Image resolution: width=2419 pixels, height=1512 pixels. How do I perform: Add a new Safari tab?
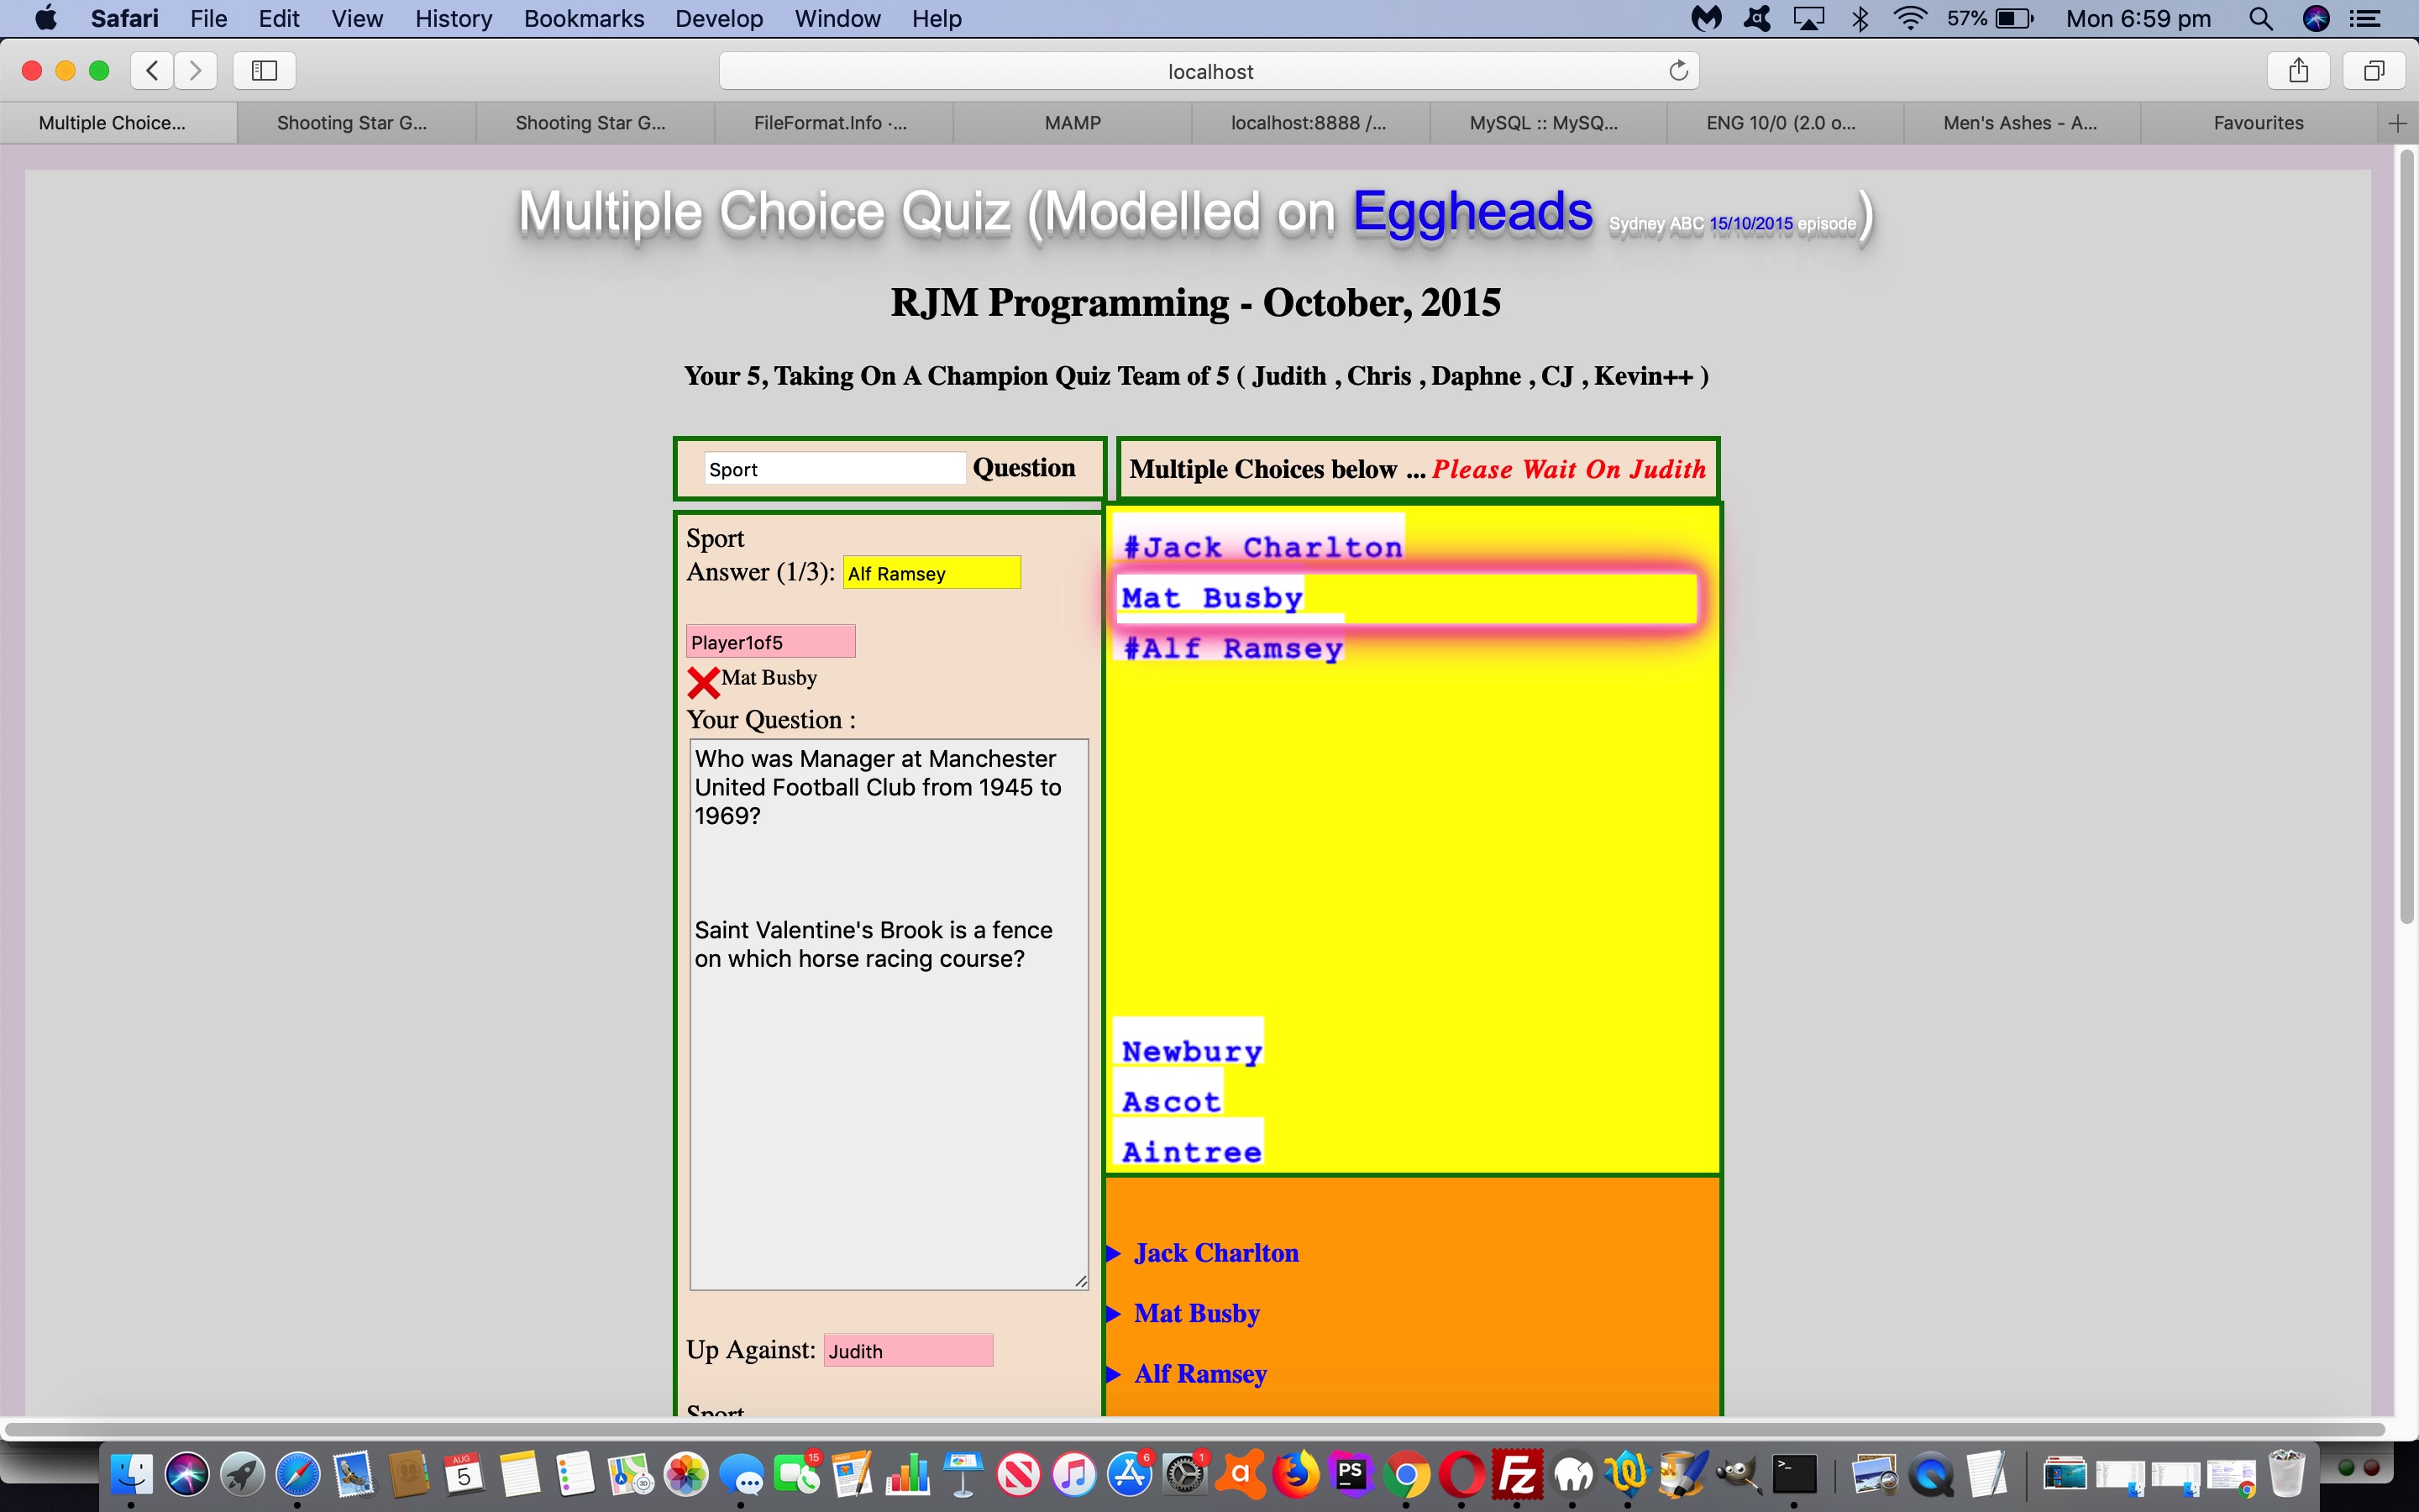[2397, 123]
